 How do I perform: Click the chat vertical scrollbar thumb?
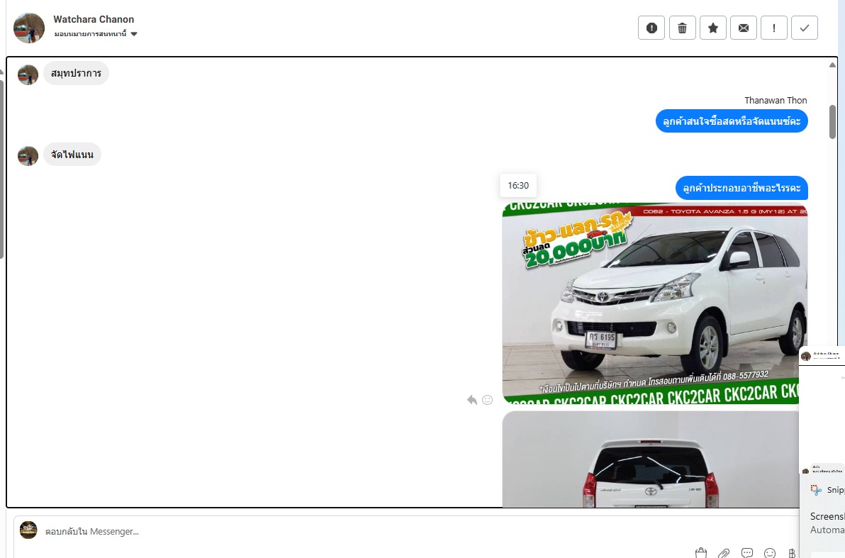tap(833, 121)
